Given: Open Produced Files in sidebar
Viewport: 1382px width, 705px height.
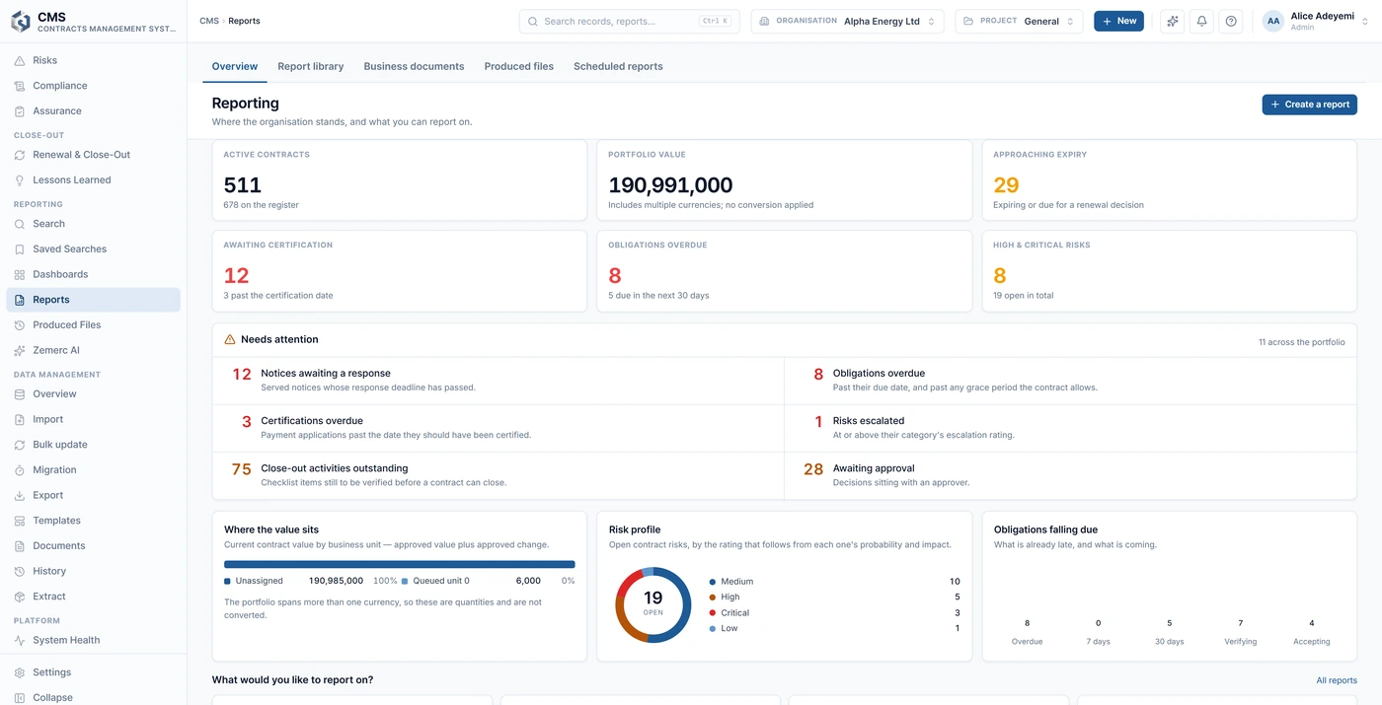Looking at the screenshot, I should tap(93, 324).
